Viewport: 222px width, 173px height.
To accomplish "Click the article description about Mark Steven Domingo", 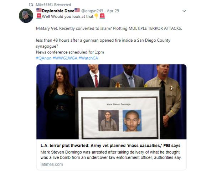I will 111,155.
